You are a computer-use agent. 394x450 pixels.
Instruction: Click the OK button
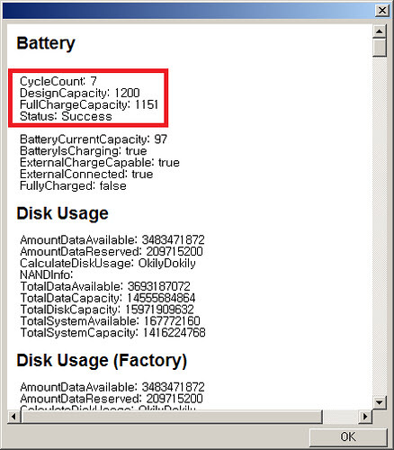click(348, 436)
